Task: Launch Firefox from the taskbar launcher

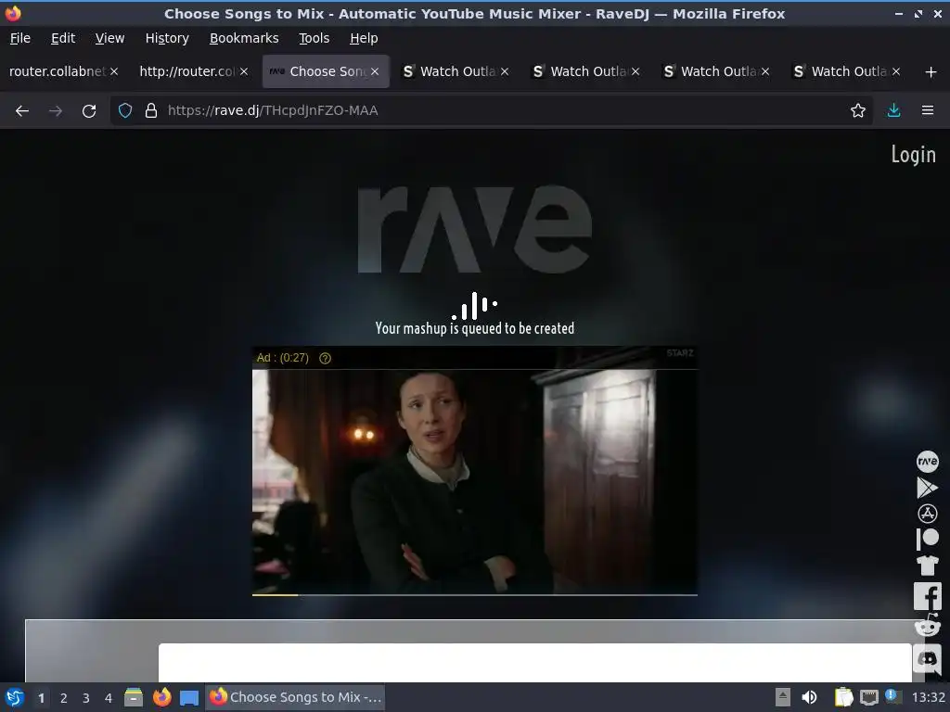Action: [161, 698]
